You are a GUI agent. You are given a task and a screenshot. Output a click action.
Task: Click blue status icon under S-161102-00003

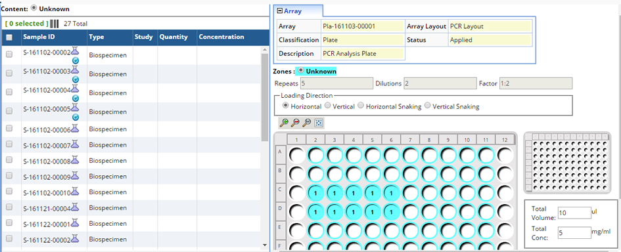(76, 79)
